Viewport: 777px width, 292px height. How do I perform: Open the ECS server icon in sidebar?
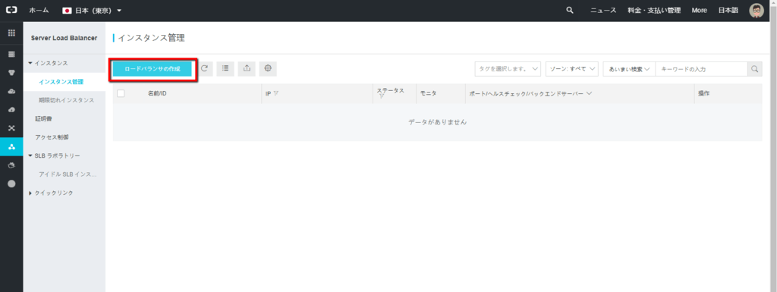(11, 54)
